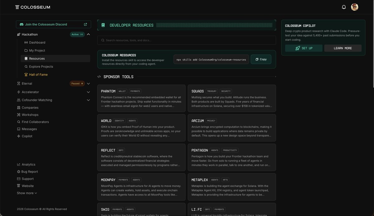This screenshot has width=374, height=216.
Task: Copy the npx skills command
Action: click(x=261, y=59)
